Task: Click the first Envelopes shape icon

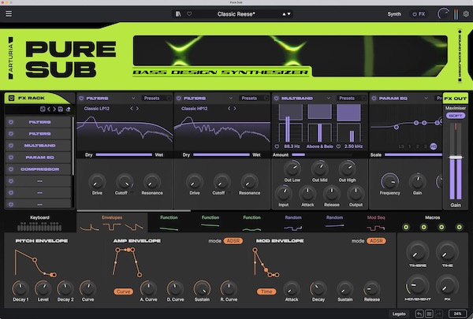Action: [x=89, y=228]
